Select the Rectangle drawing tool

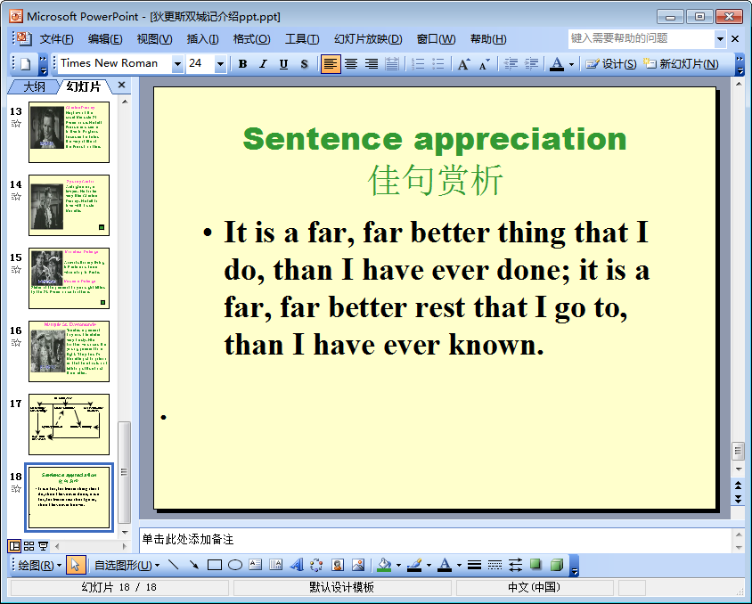[x=215, y=565]
